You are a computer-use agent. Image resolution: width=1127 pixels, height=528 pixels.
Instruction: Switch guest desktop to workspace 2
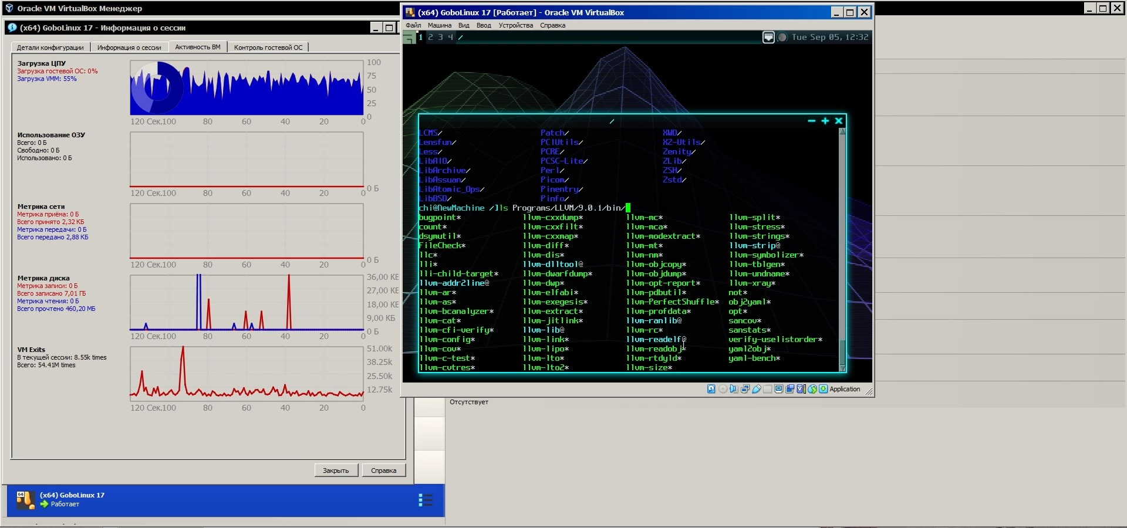pos(430,37)
